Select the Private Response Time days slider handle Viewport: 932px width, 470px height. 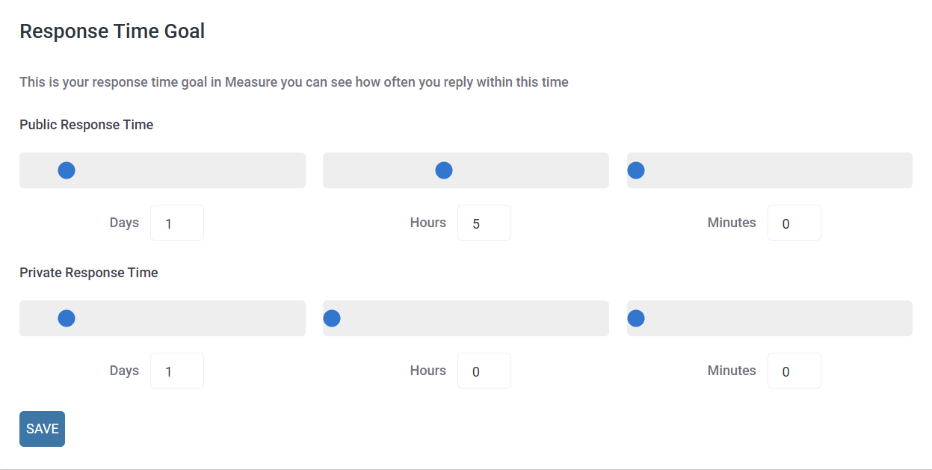pos(67,318)
